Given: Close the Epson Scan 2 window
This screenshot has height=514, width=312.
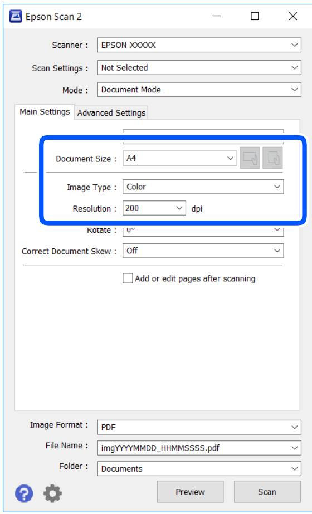Looking at the screenshot, I should pyautogui.click(x=293, y=16).
